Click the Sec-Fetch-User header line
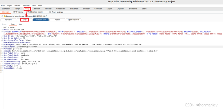The width and height of the screenshot is (223, 109). (x=13, y=58)
